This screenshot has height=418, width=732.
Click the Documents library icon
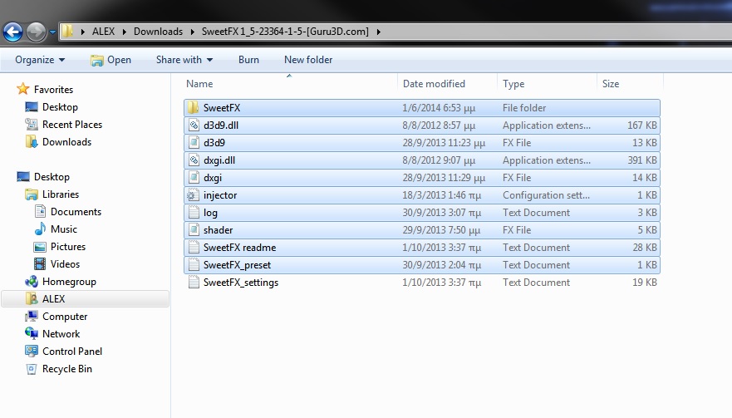click(x=40, y=212)
